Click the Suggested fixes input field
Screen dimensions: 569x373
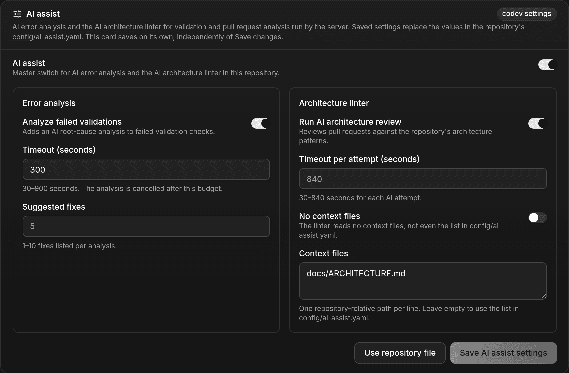click(x=146, y=226)
